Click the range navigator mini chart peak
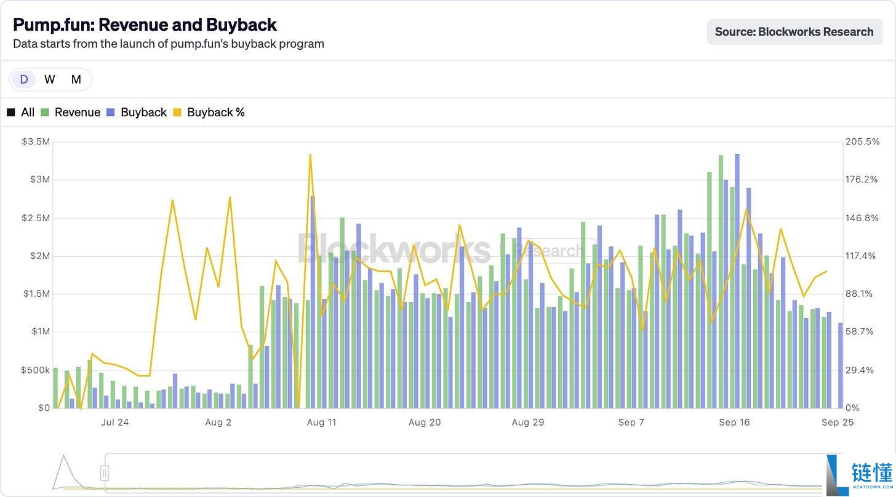896x497 pixels. tap(63, 456)
